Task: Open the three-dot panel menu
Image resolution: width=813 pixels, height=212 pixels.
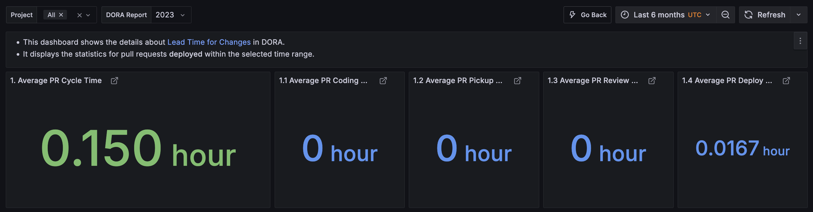Action: pos(800,41)
